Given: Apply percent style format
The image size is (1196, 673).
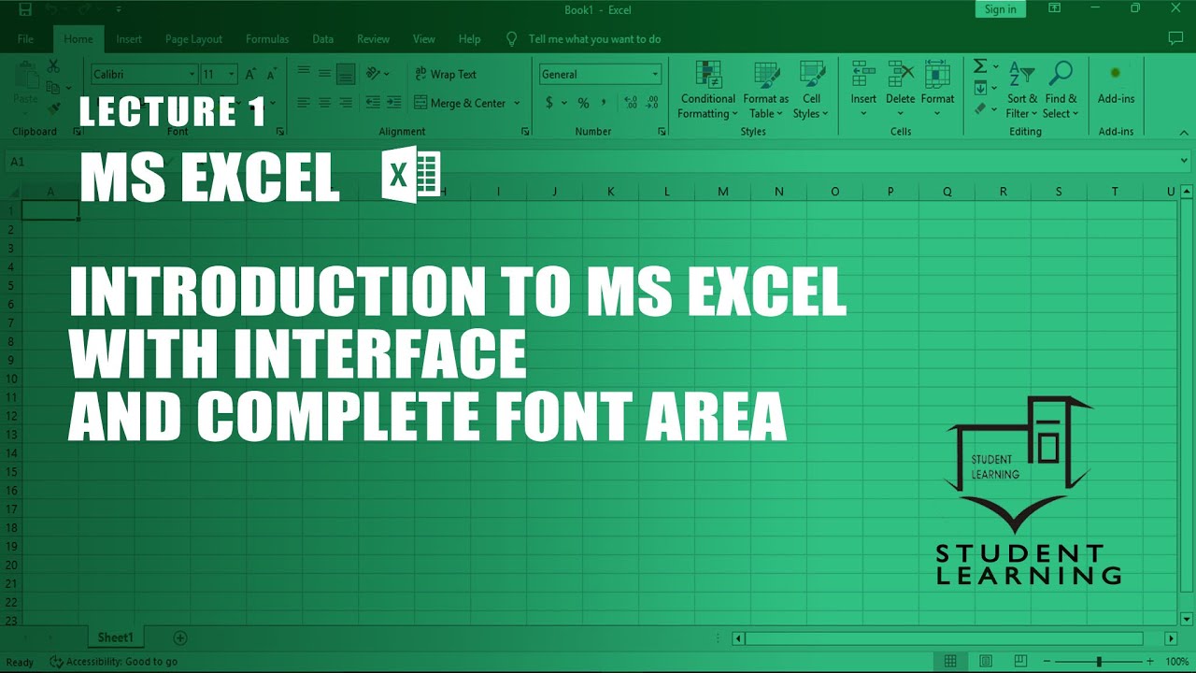Looking at the screenshot, I should click(583, 103).
